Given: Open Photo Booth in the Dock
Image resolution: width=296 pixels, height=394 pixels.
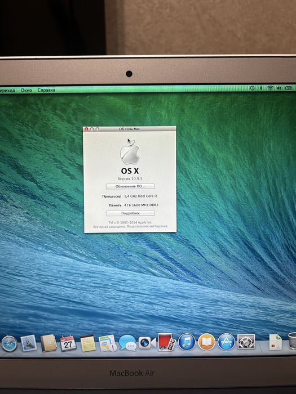Looking at the screenshot, I should (167, 342).
